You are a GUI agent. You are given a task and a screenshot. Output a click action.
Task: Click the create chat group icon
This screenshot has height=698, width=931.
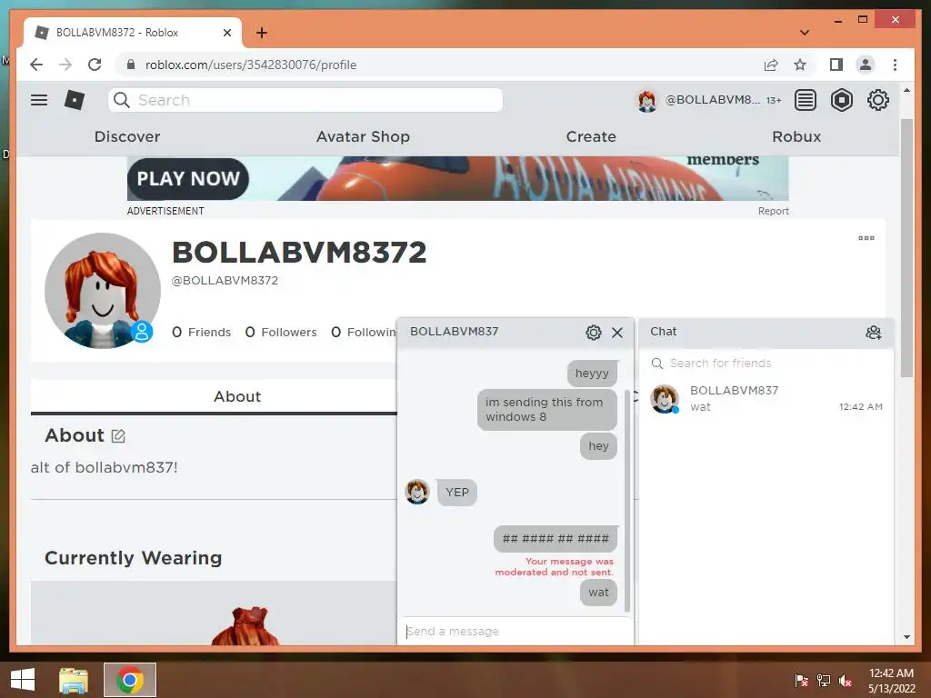pyautogui.click(x=873, y=333)
